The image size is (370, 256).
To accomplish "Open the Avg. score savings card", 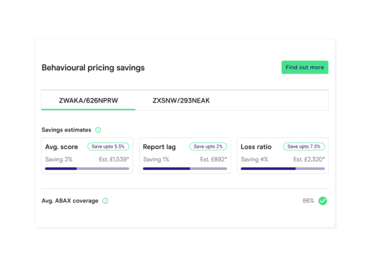I will click(87, 155).
